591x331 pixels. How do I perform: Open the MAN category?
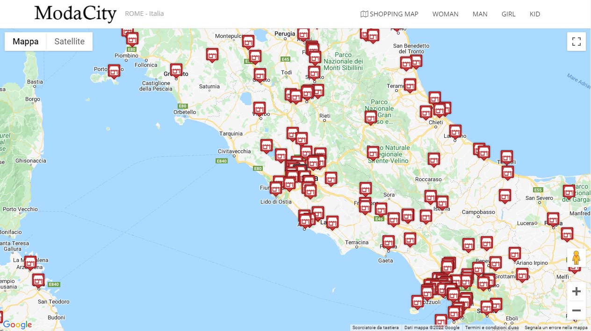480,14
